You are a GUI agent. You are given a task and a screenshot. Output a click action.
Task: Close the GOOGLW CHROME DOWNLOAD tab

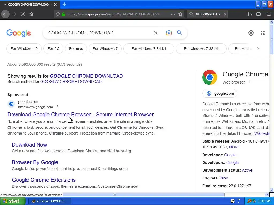55,5
